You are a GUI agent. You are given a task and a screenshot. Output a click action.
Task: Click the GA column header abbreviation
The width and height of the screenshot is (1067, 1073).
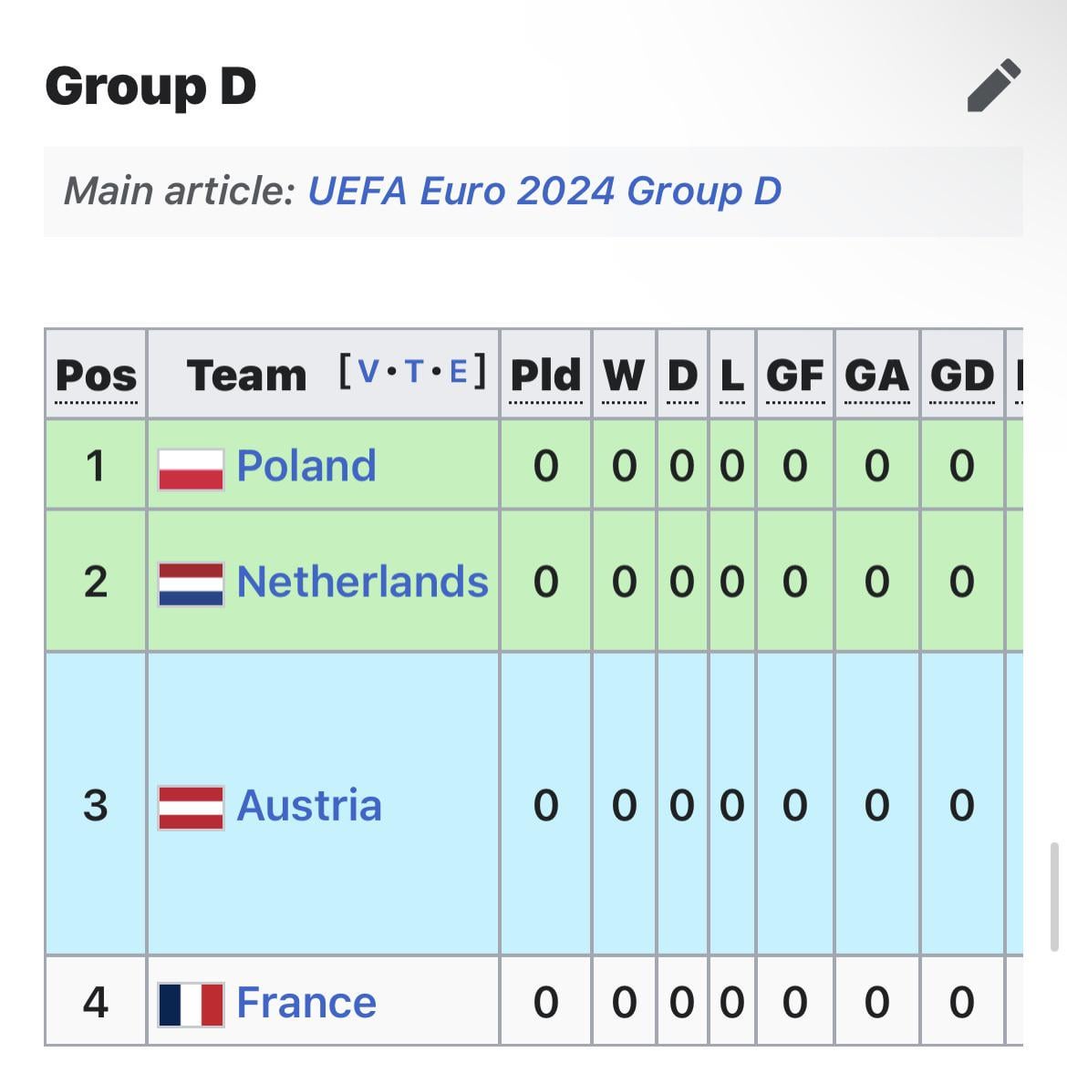coord(876,376)
